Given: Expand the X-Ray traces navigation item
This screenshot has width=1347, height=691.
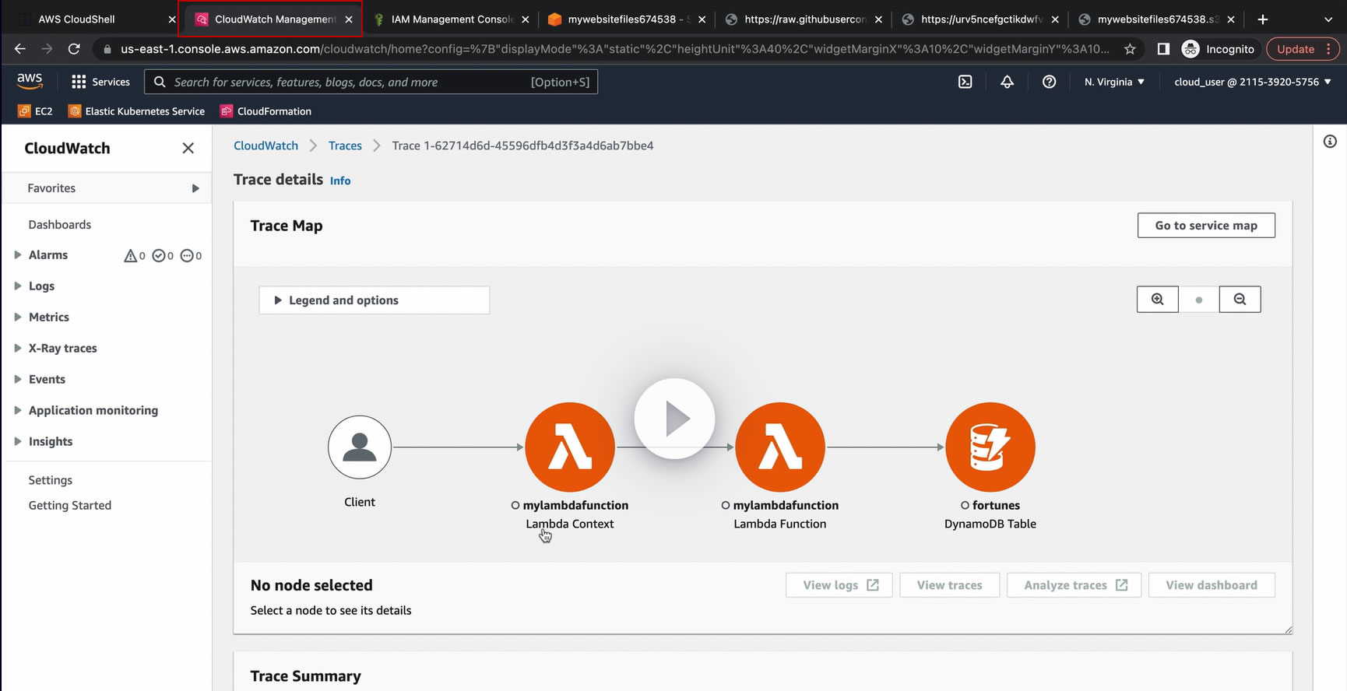Looking at the screenshot, I should click(17, 348).
